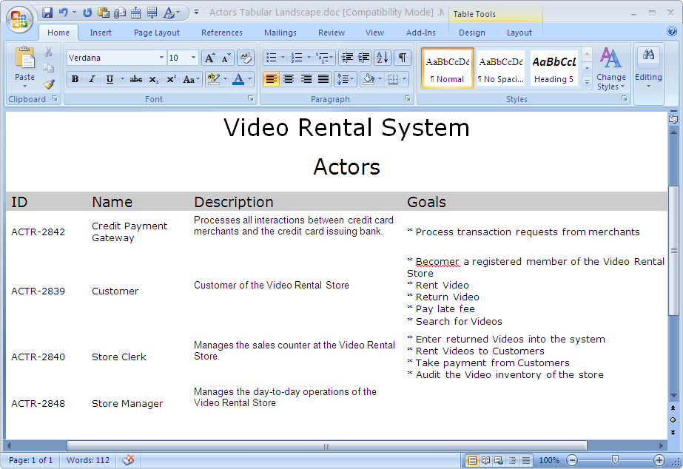Clear formatting with the eraser icon
Image resolution: width=683 pixels, height=469 pixels.
coord(245,58)
